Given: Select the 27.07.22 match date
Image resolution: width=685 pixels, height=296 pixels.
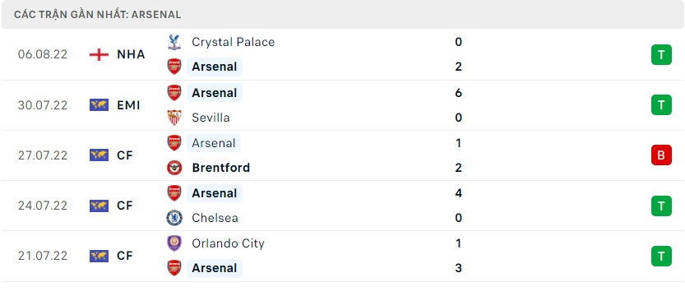Looking at the screenshot, I should click(43, 155).
